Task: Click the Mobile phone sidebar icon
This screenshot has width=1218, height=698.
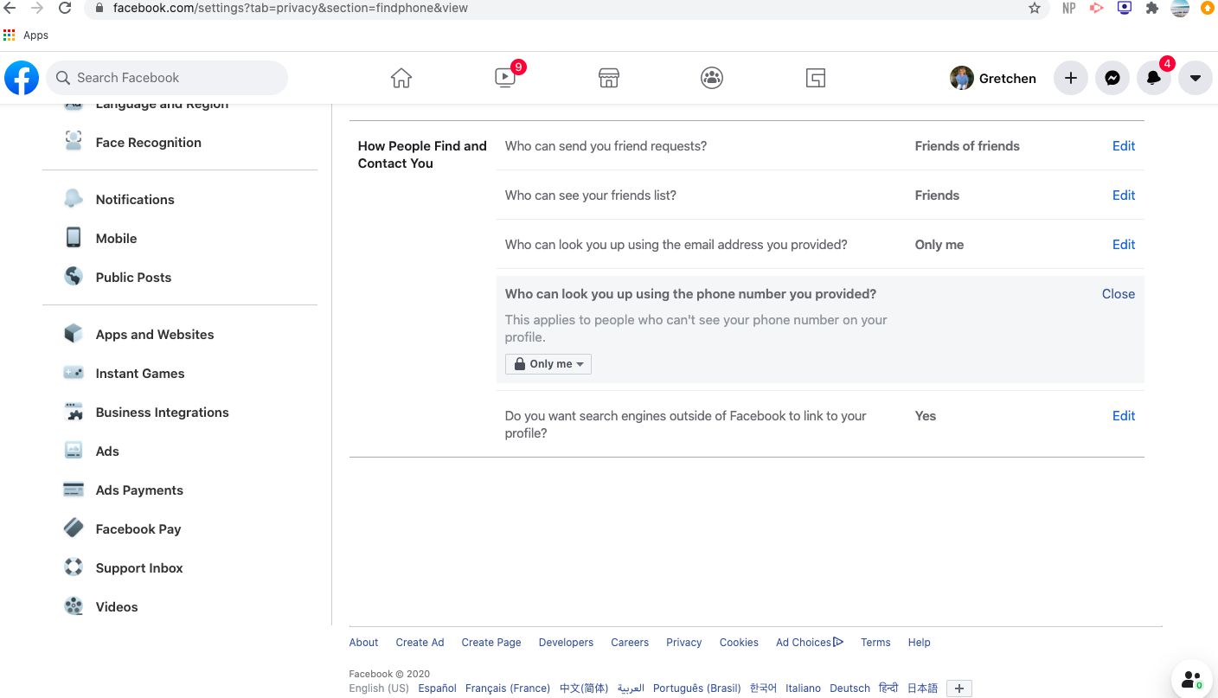Action: pyautogui.click(x=74, y=238)
